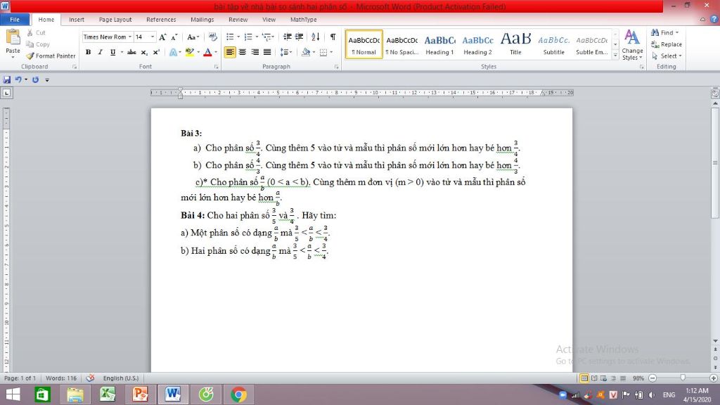Screen dimensions: 720x405
Task: Click the Copy command
Action: pyautogui.click(x=38, y=44)
